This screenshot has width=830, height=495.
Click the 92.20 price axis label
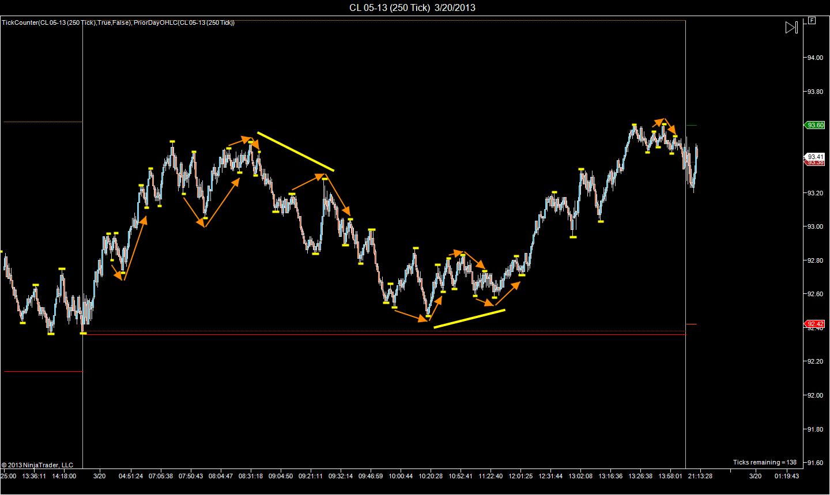pos(816,361)
